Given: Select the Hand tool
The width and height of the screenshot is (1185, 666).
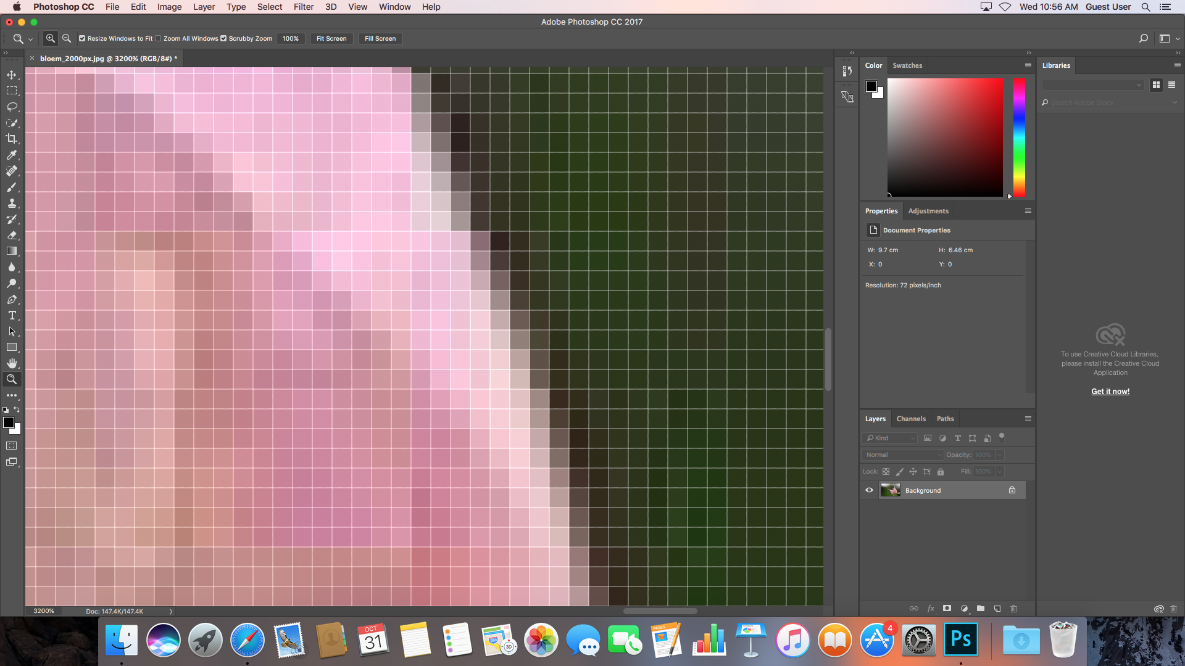Looking at the screenshot, I should (x=12, y=363).
